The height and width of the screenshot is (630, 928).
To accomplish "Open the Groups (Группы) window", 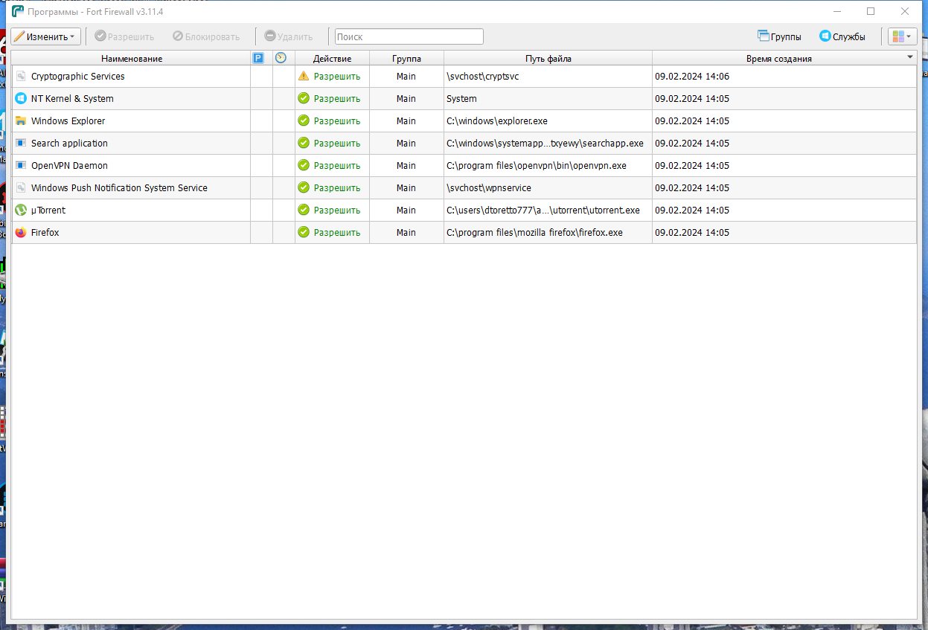I will 779,36.
